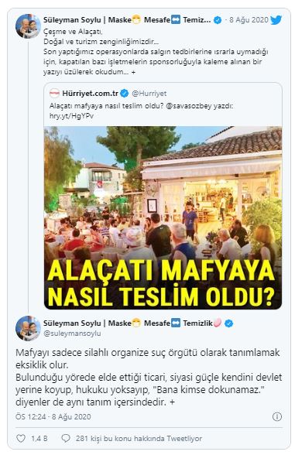
Task: Click verified badge next to Temizlik name
Action: coord(229,323)
